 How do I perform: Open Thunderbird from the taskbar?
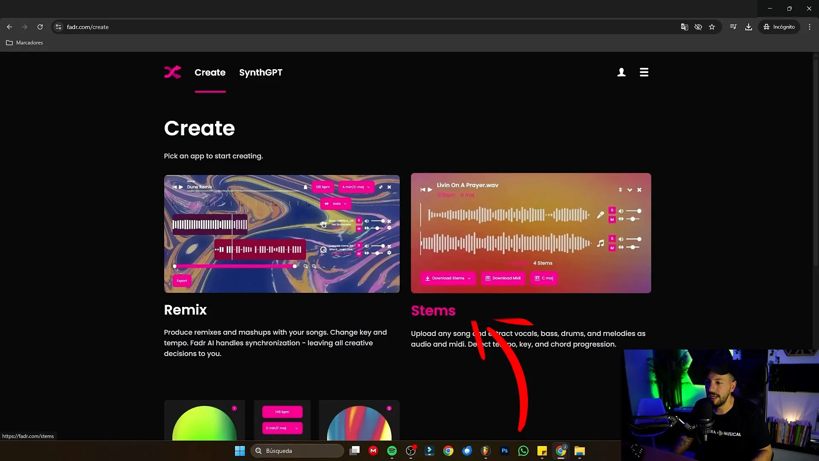tap(467, 451)
